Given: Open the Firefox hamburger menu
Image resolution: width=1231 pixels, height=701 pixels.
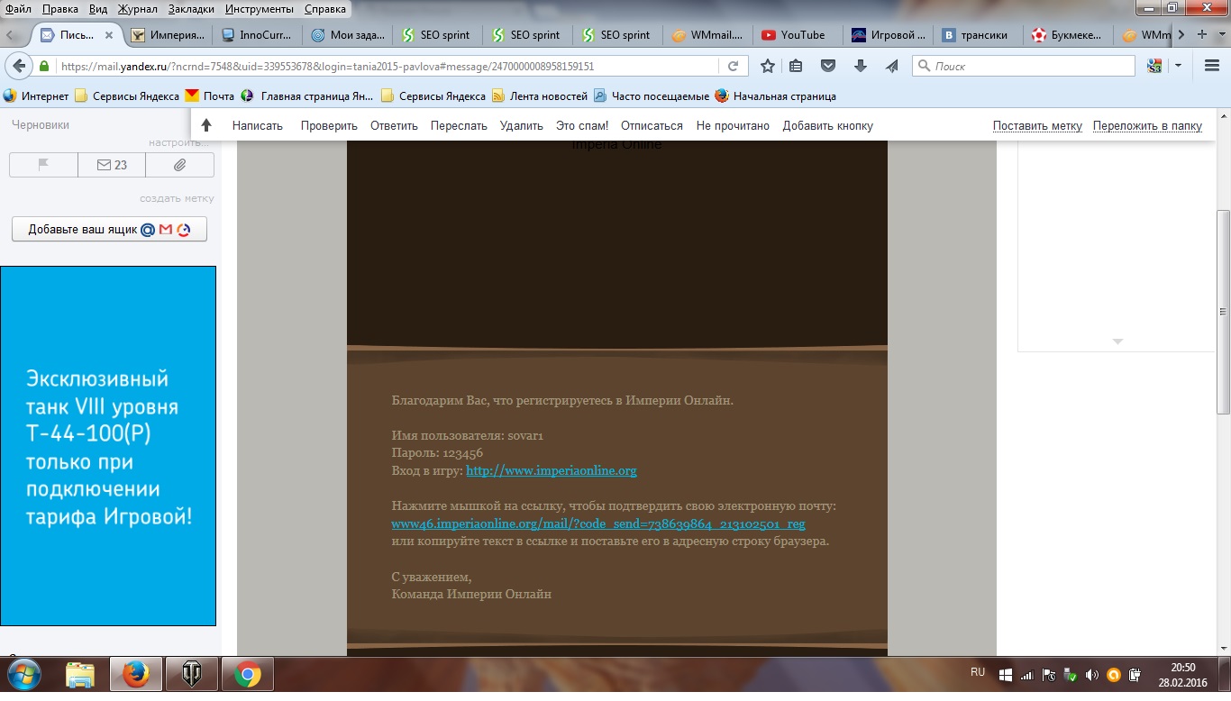Looking at the screenshot, I should pyautogui.click(x=1212, y=66).
